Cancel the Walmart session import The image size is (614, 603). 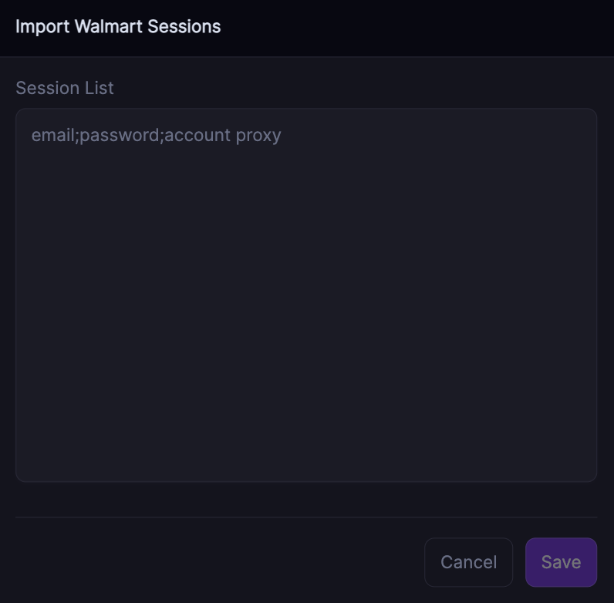pos(468,562)
